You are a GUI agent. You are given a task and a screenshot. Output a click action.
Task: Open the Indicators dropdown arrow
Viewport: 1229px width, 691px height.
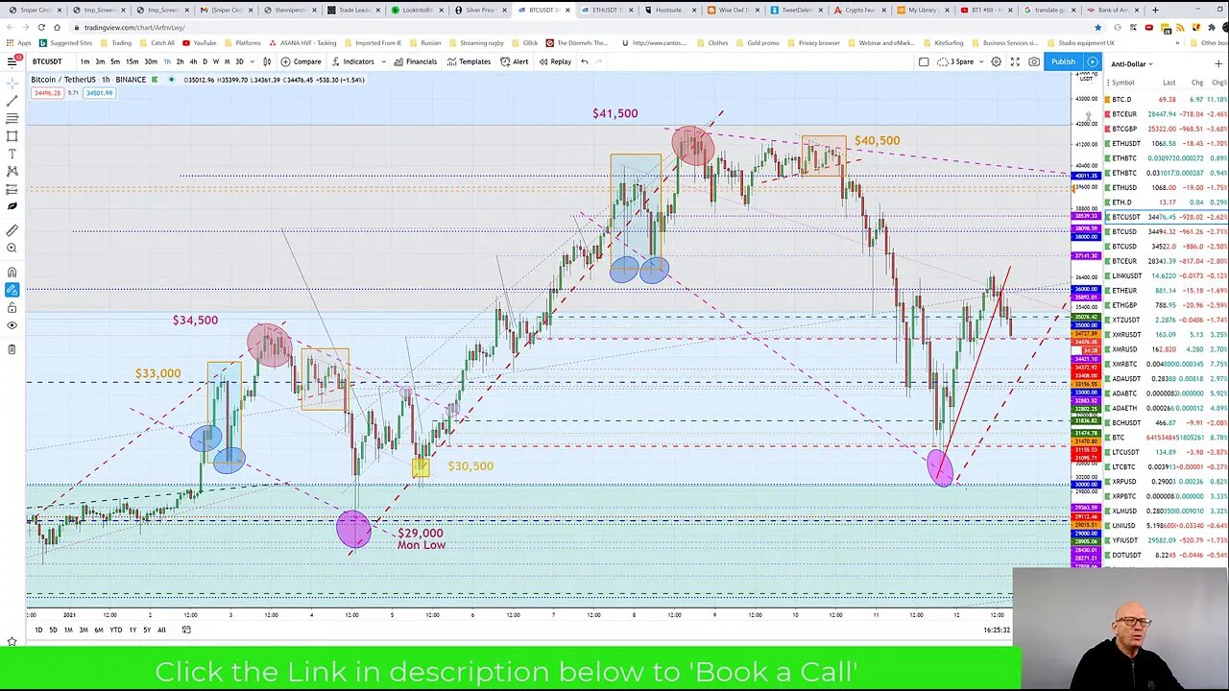(384, 61)
